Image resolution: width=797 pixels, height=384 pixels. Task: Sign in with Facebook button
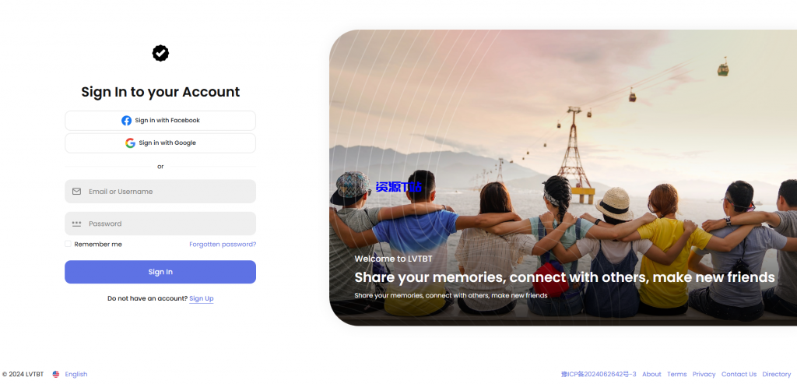click(x=160, y=121)
